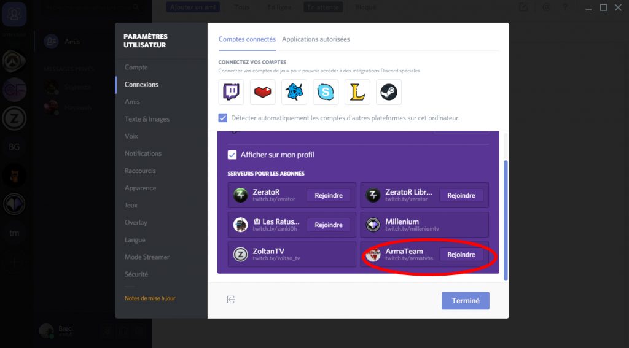This screenshot has height=348, width=629.
Task: Click the twitch.tv/milleniumtv text
Action: tap(412, 229)
